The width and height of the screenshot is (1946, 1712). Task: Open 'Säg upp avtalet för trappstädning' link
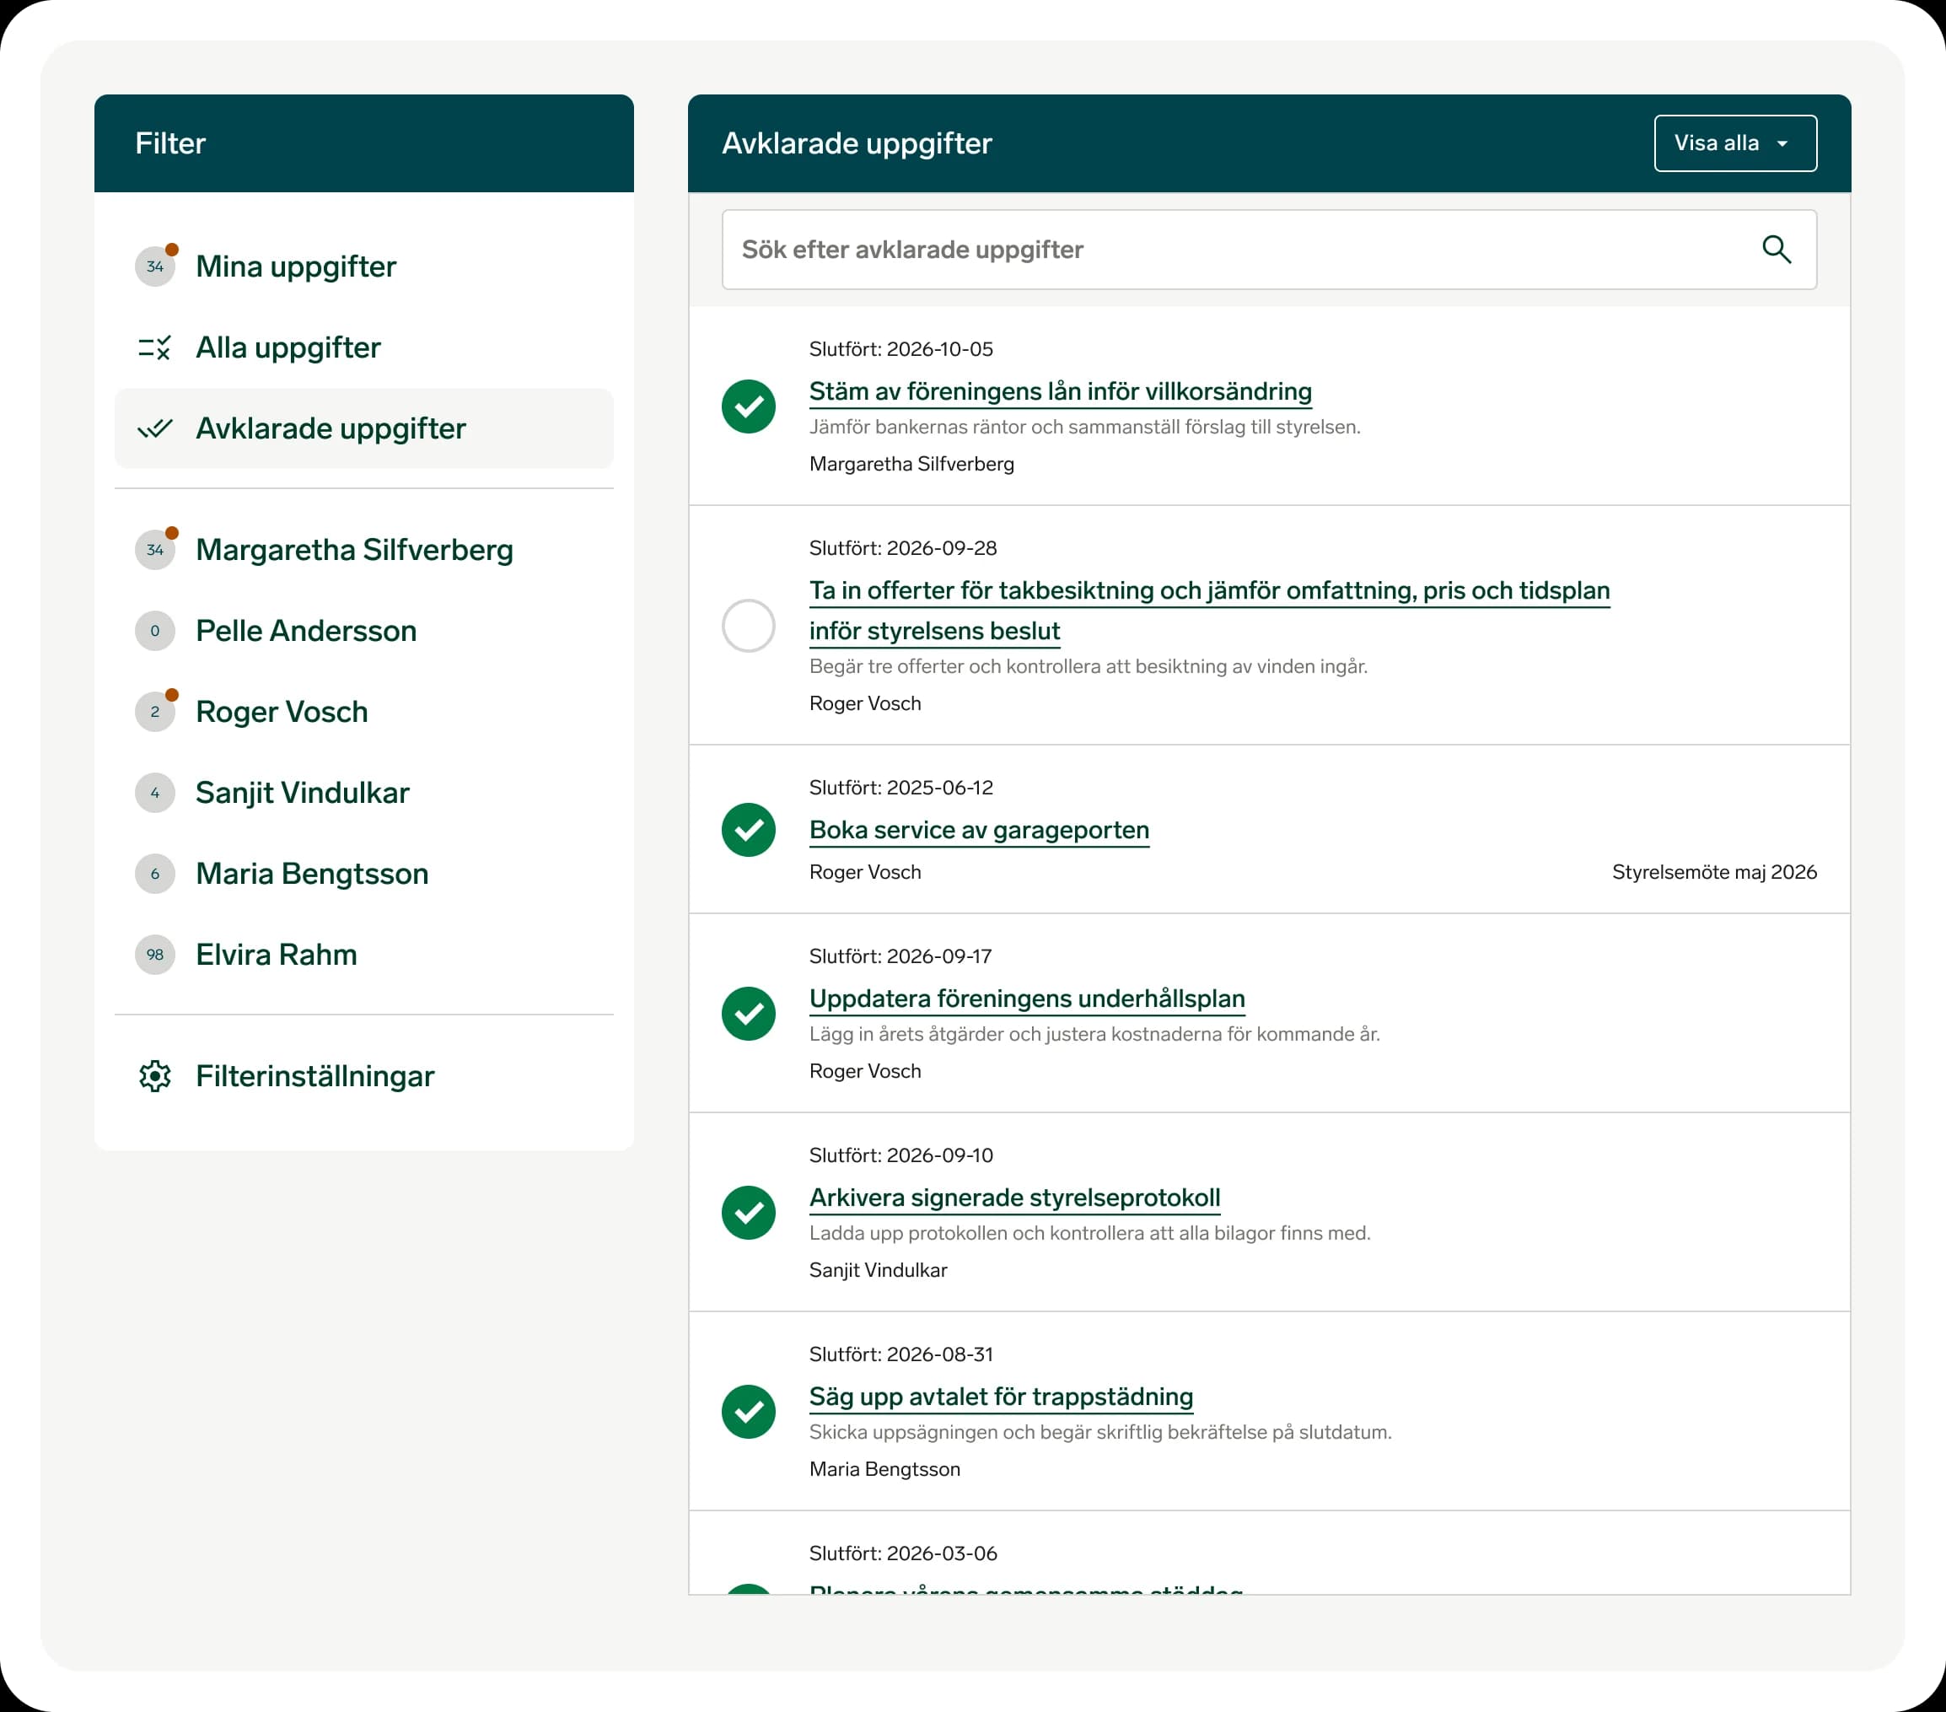coord(1001,1396)
